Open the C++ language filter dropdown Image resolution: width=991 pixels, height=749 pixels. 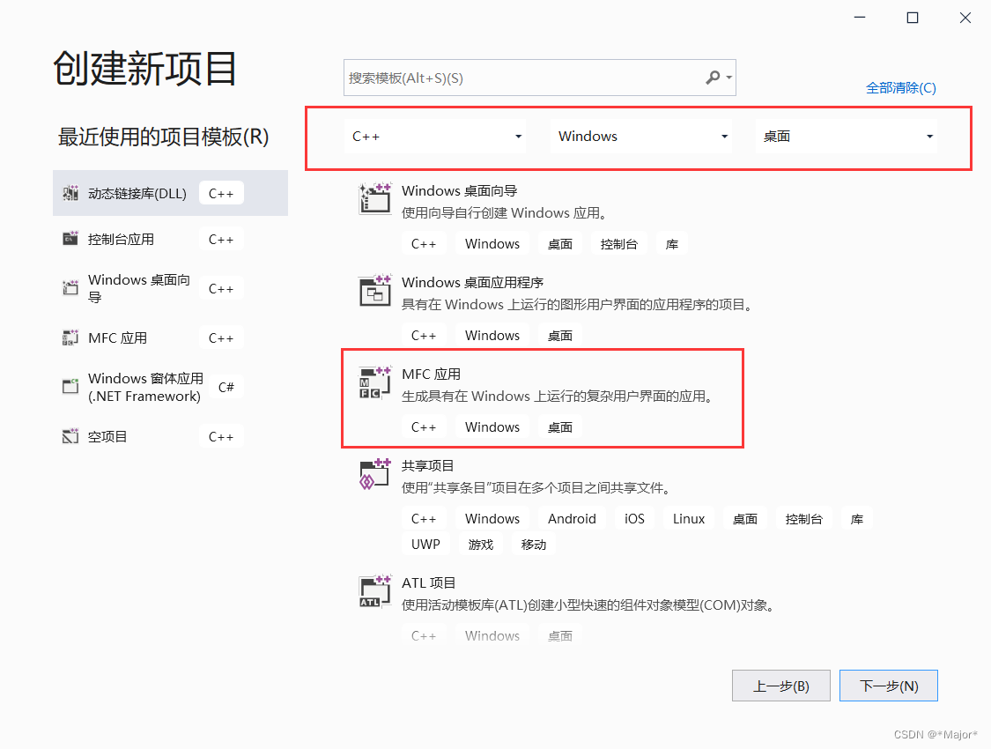click(436, 137)
